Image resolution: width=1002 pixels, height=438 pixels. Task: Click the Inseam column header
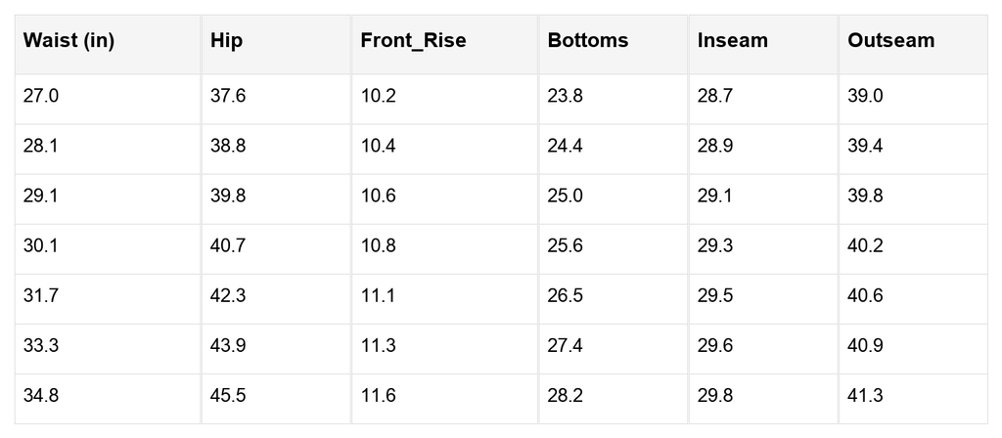click(733, 41)
